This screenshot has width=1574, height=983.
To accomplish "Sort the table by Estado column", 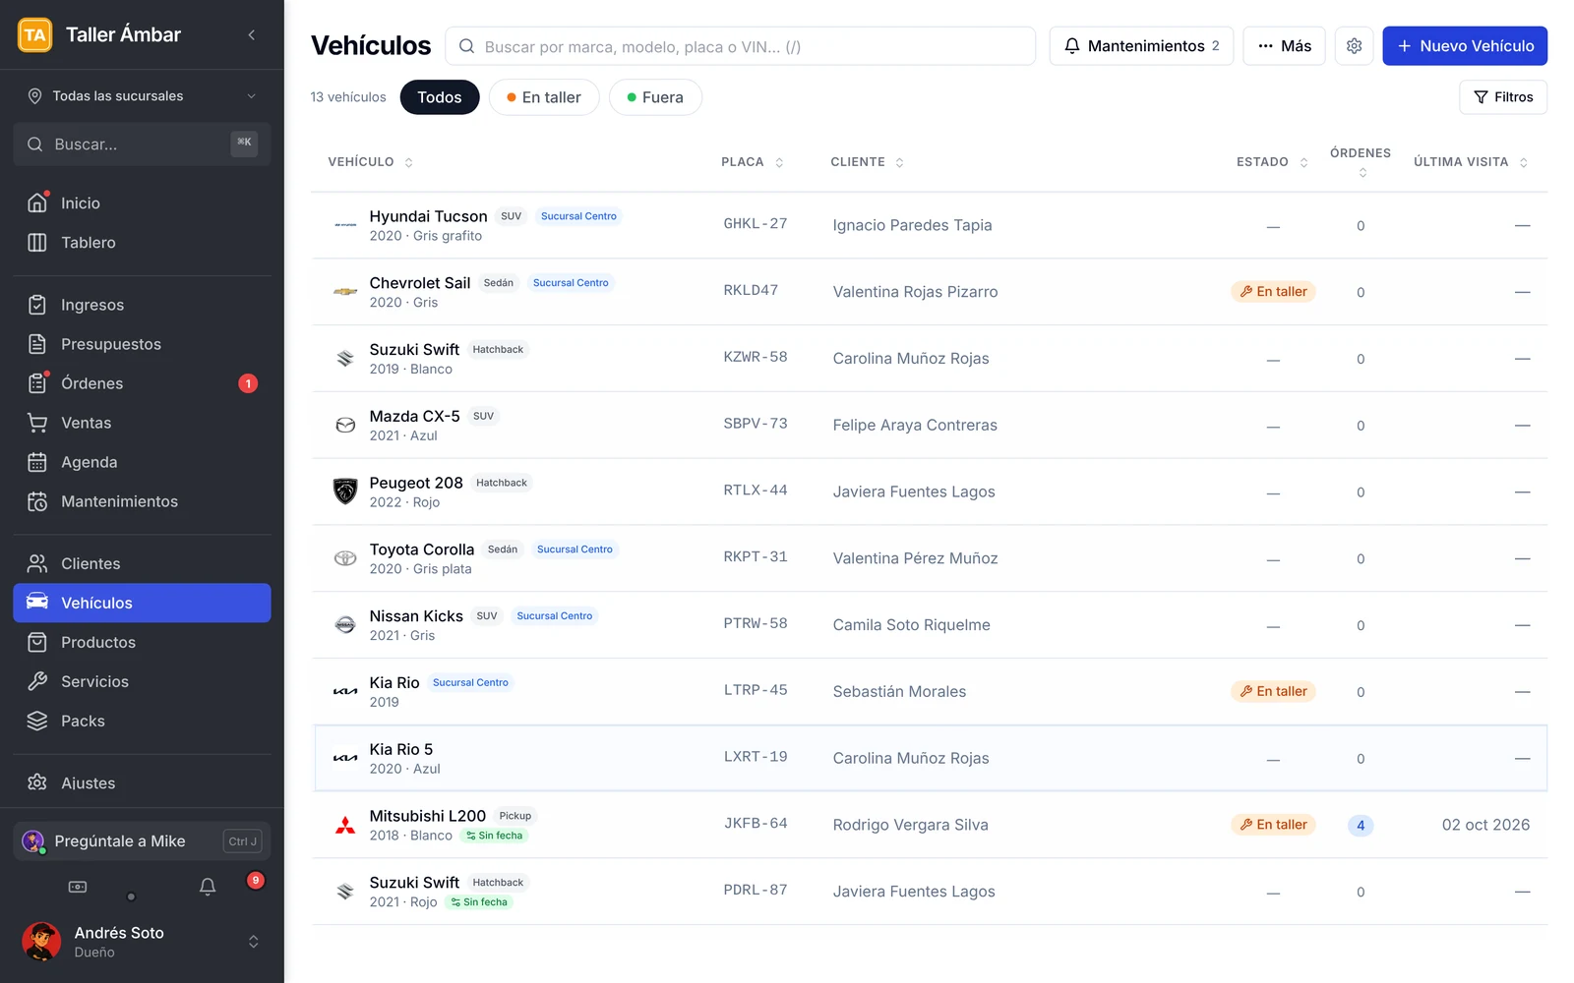I will (1272, 162).
